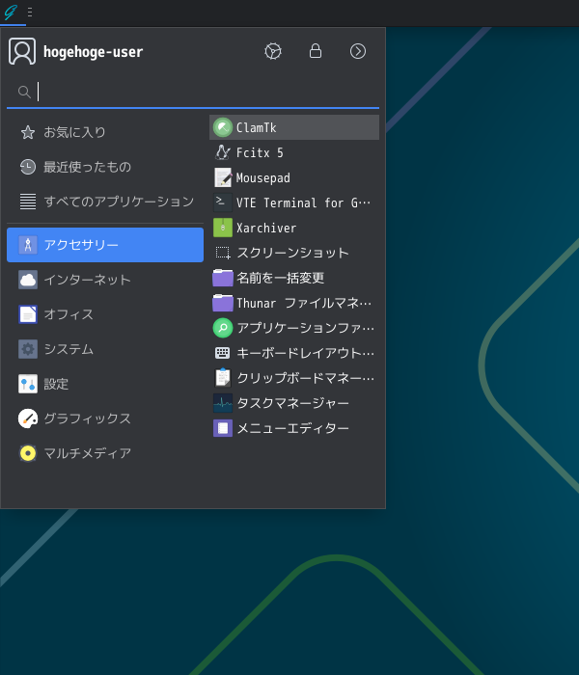Launch ClamTk from the list
Screen dimensions: 579x675
(294, 127)
